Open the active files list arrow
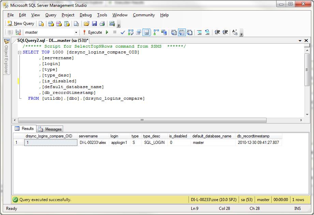314x215 pixels. (300, 40)
